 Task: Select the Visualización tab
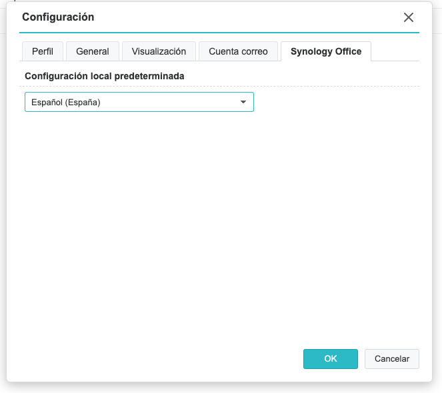click(x=159, y=51)
